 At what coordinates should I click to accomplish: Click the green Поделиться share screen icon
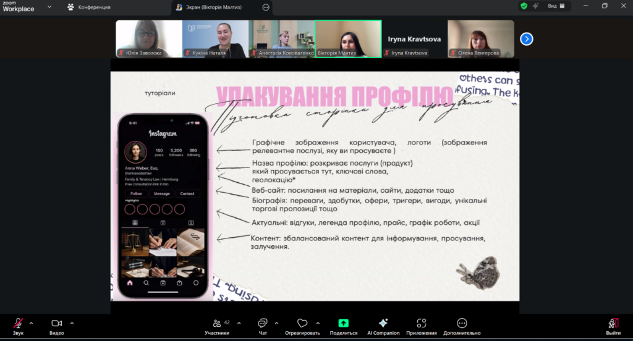pyautogui.click(x=343, y=323)
